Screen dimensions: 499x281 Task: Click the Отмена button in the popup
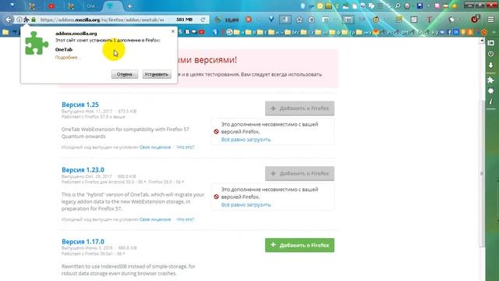(125, 74)
